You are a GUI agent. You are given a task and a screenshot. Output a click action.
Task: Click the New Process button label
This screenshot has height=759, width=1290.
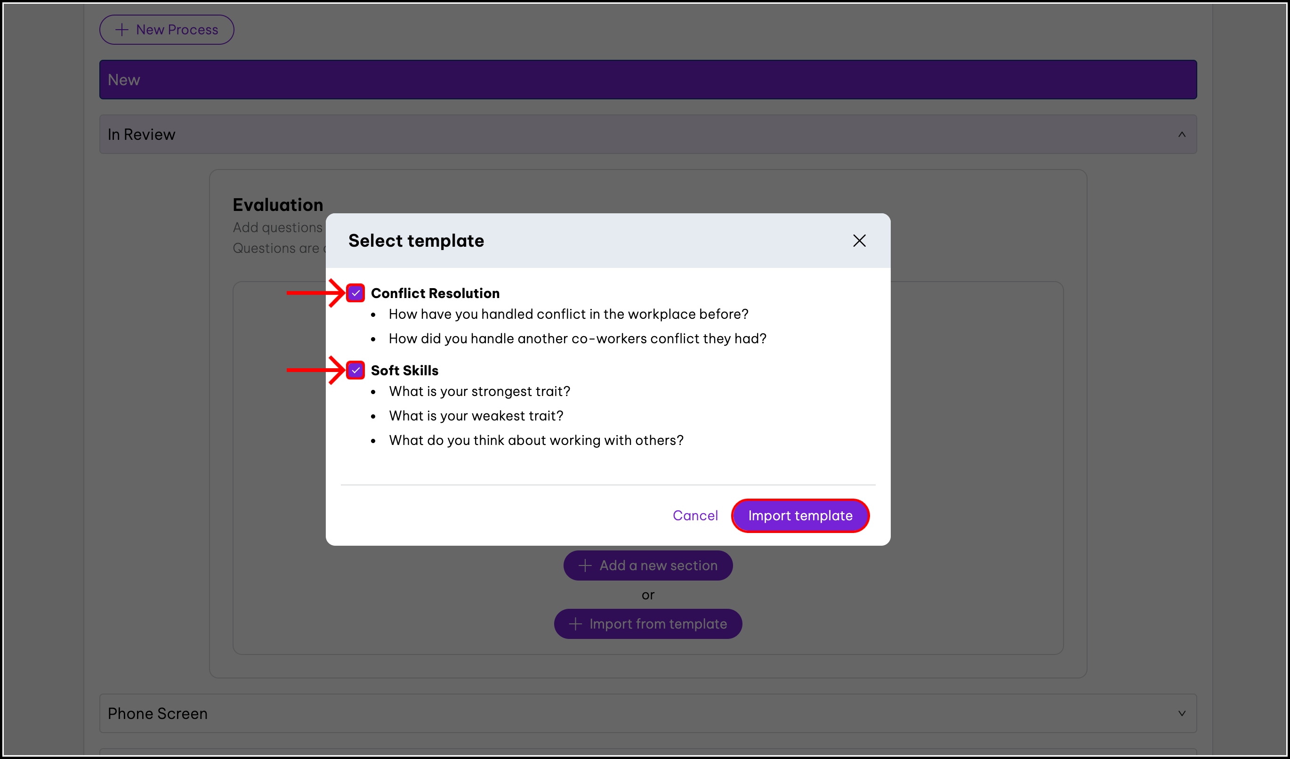(177, 30)
